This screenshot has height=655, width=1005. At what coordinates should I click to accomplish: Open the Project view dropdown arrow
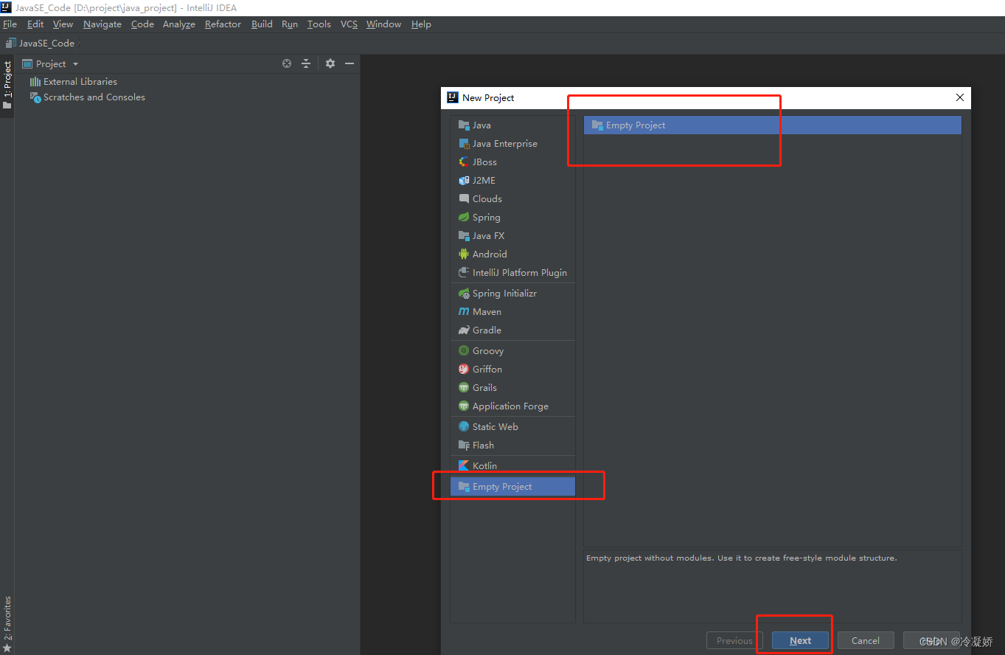(x=75, y=64)
